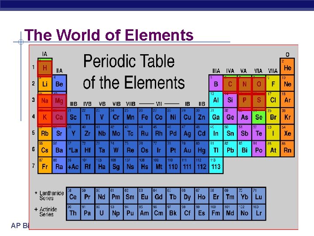Screen dimensions: 314x236
Task: Click the Francium (Fr) cell
Action: [45, 165]
